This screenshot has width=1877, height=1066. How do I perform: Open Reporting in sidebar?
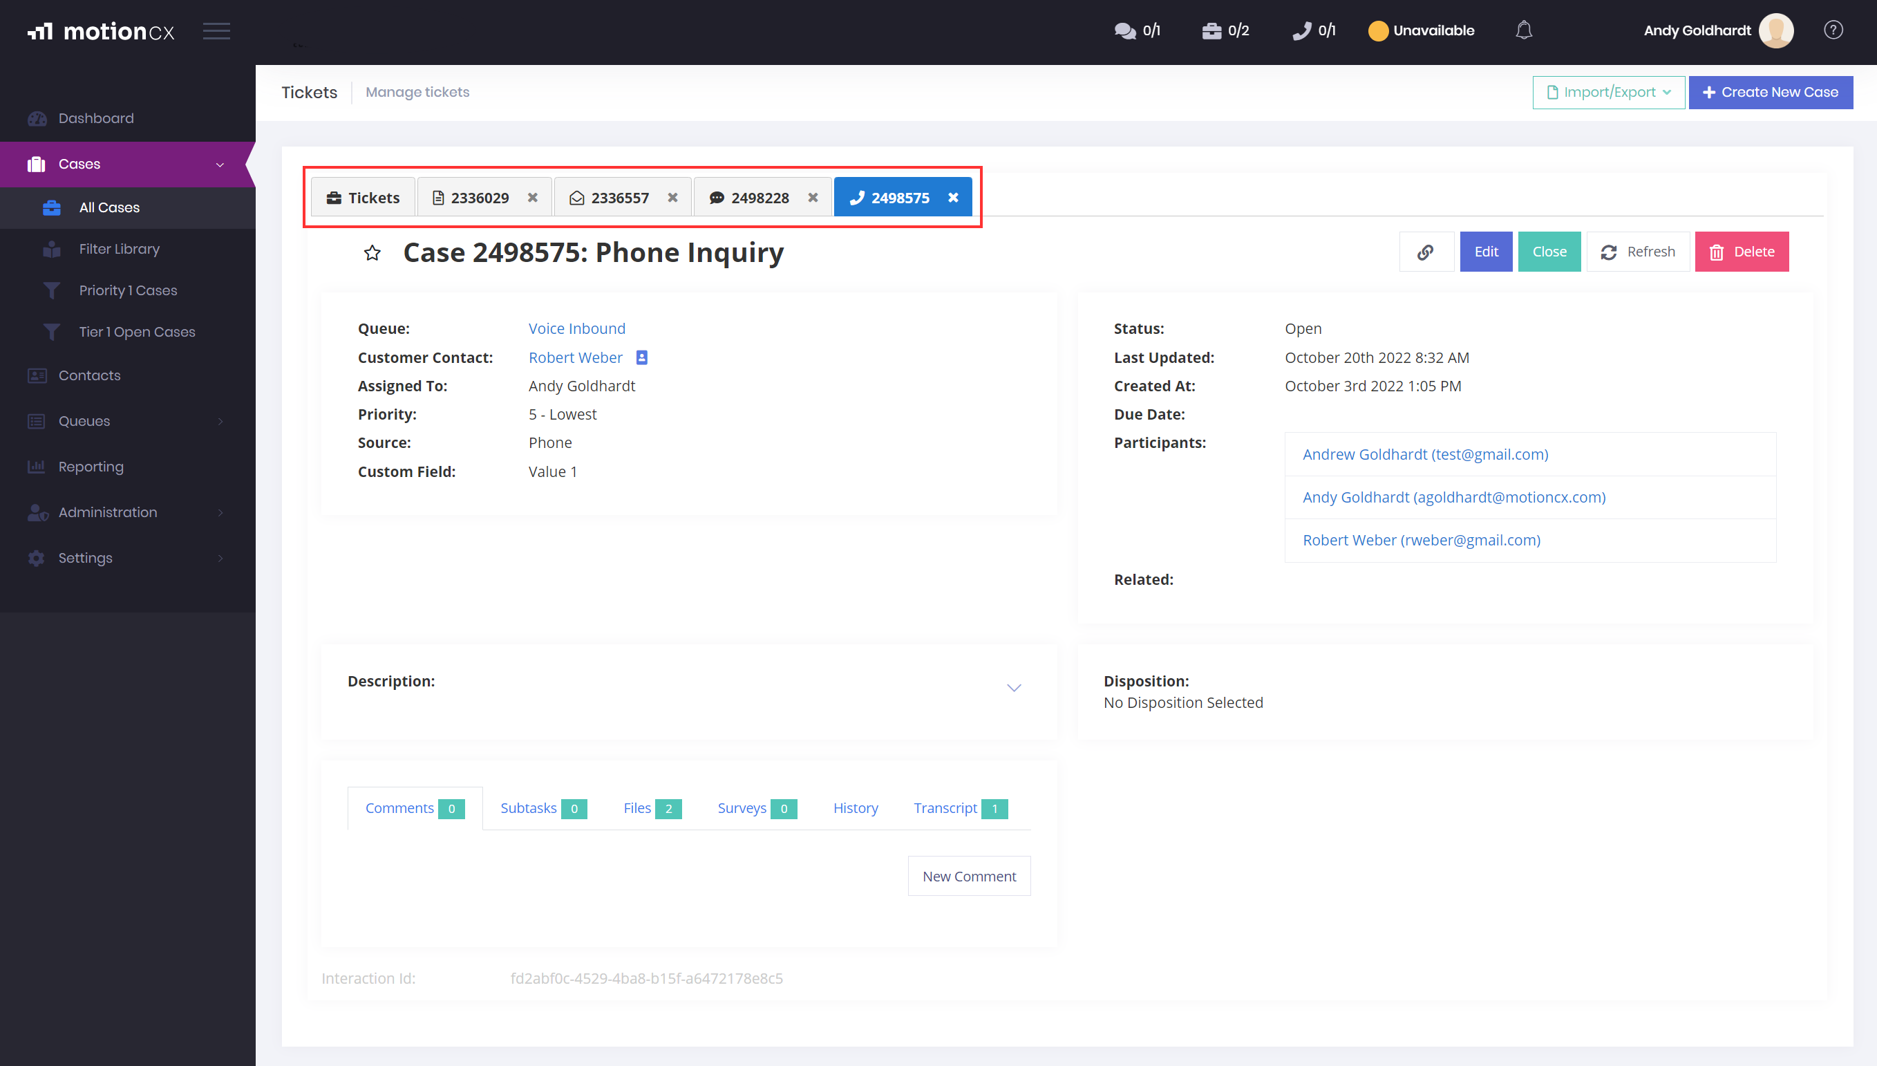127,467
